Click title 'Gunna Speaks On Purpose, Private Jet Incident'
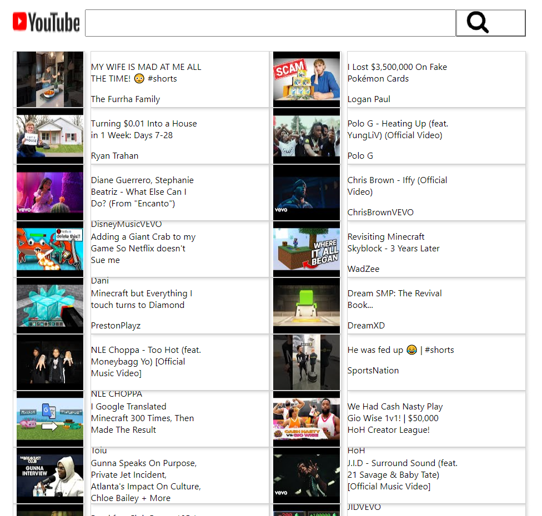Screen dimensions: 542x516 [146, 480]
